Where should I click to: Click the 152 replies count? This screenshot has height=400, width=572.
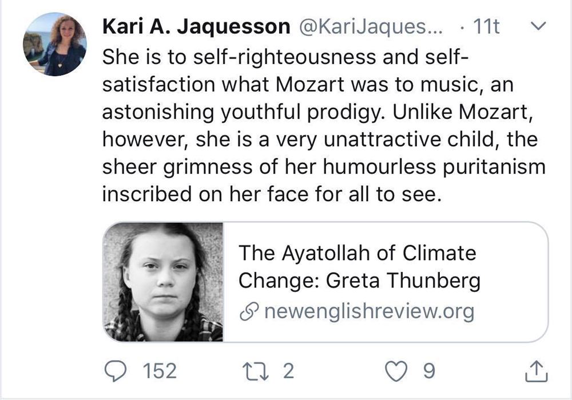[159, 371]
